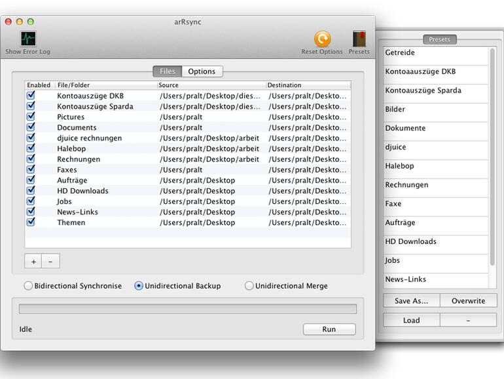Disable the Jobs row checkbox
The width and height of the screenshot is (504, 379).
pos(31,201)
